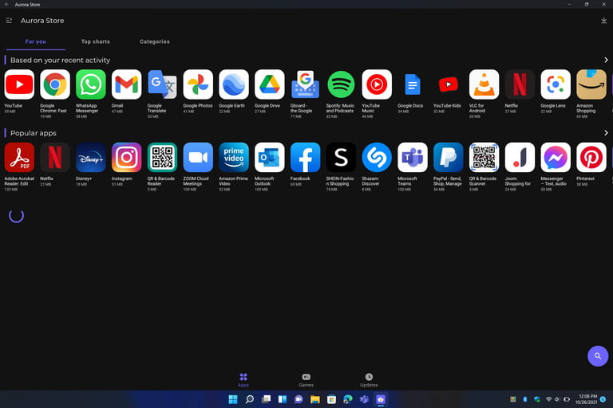
Task: Open the Updates bottom tab
Action: pos(369,380)
